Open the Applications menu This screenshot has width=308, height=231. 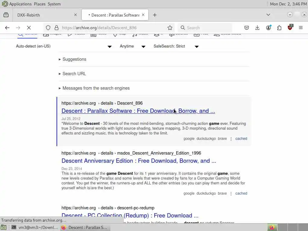[20, 4]
